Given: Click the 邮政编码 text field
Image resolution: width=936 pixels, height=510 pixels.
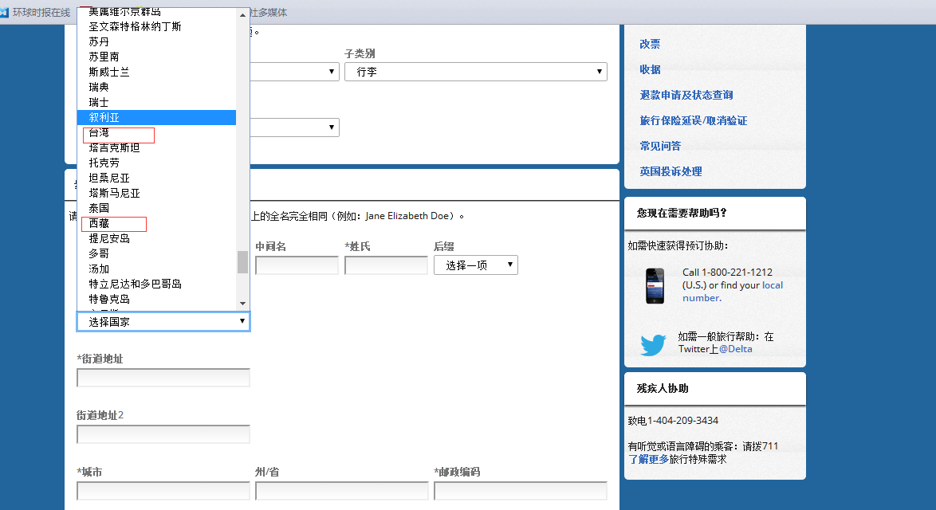Looking at the screenshot, I should [x=520, y=491].
